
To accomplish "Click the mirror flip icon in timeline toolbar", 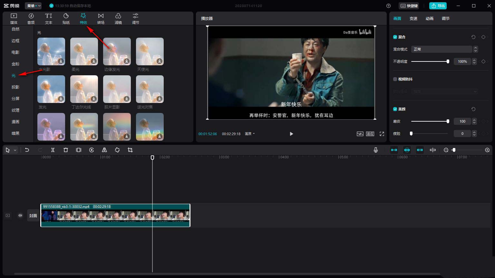I will [x=104, y=150].
